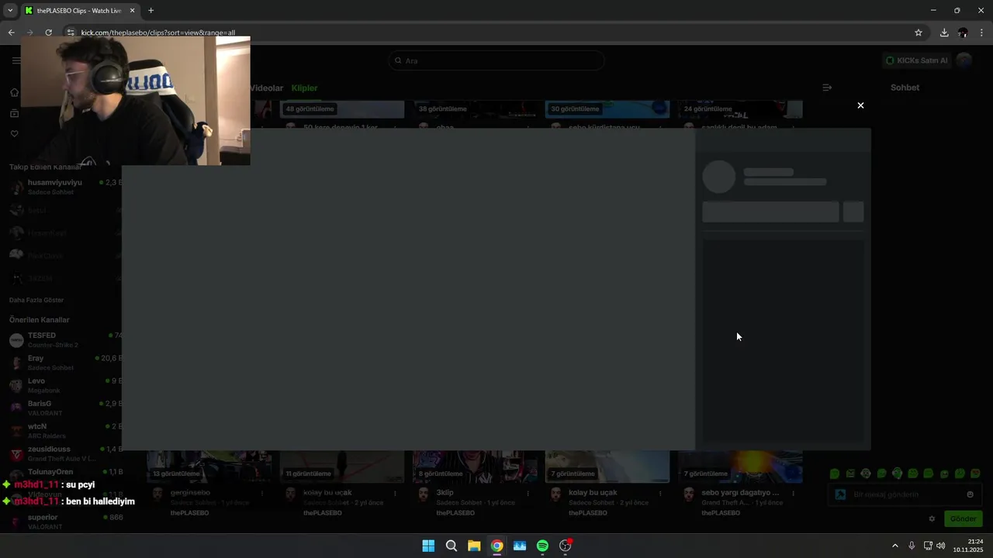
Task: Show hidden system tray icons
Action: click(894, 546)
